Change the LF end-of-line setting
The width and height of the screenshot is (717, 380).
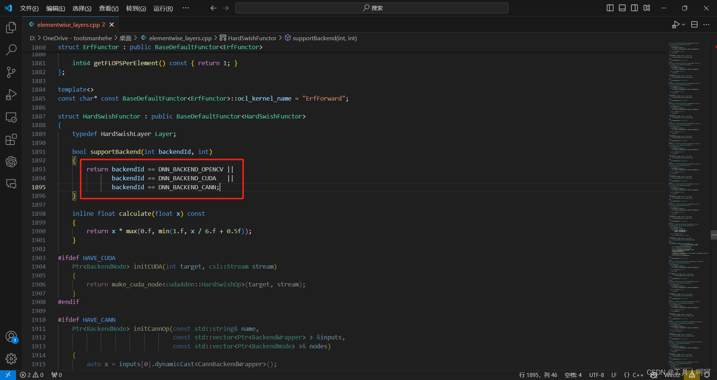(614, 375)
